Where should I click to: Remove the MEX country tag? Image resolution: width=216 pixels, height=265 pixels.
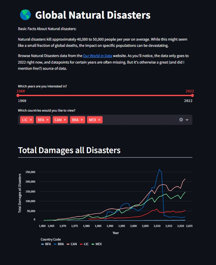[x=99, y=120]
